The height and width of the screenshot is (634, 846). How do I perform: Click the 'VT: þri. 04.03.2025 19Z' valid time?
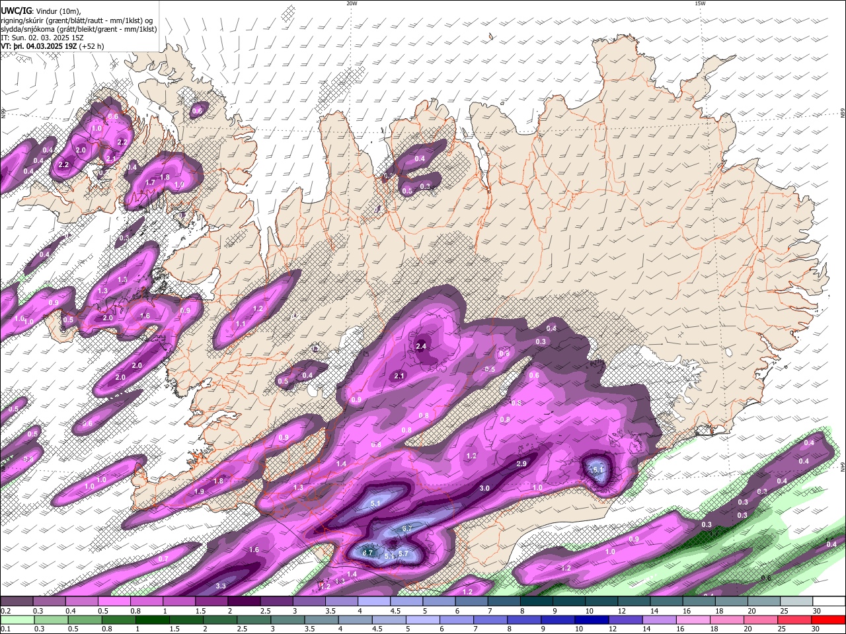(x=39, y=46)
